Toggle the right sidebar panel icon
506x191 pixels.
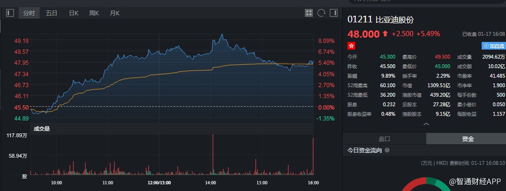click(333, 13)
